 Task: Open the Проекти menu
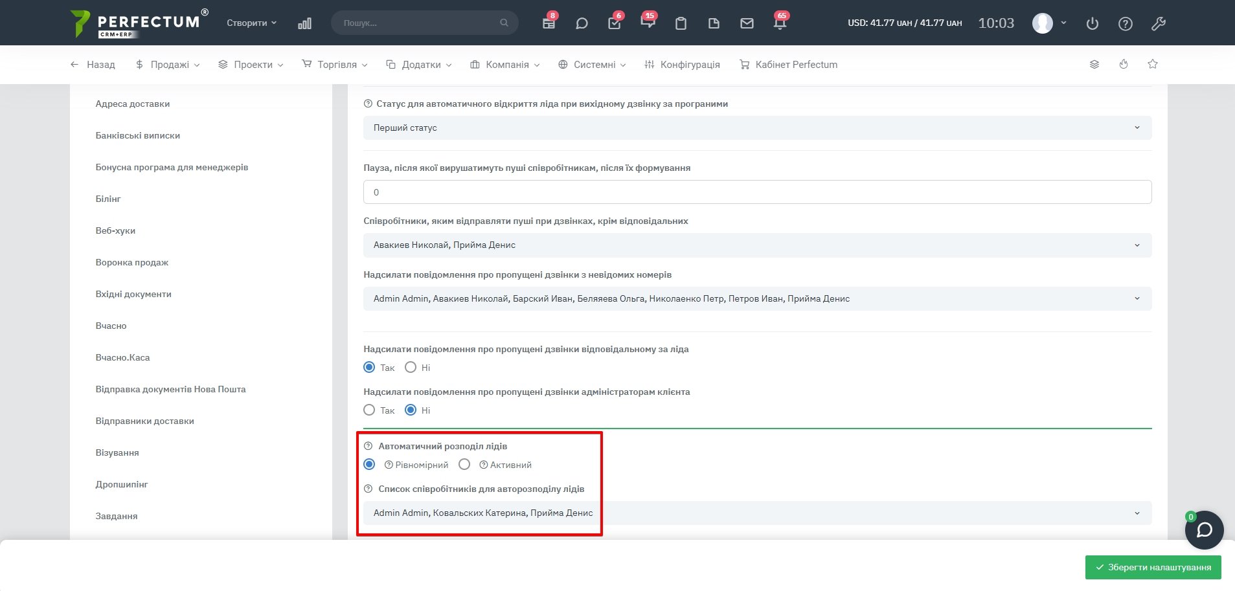pyautogui.click(x=251, y=65)
